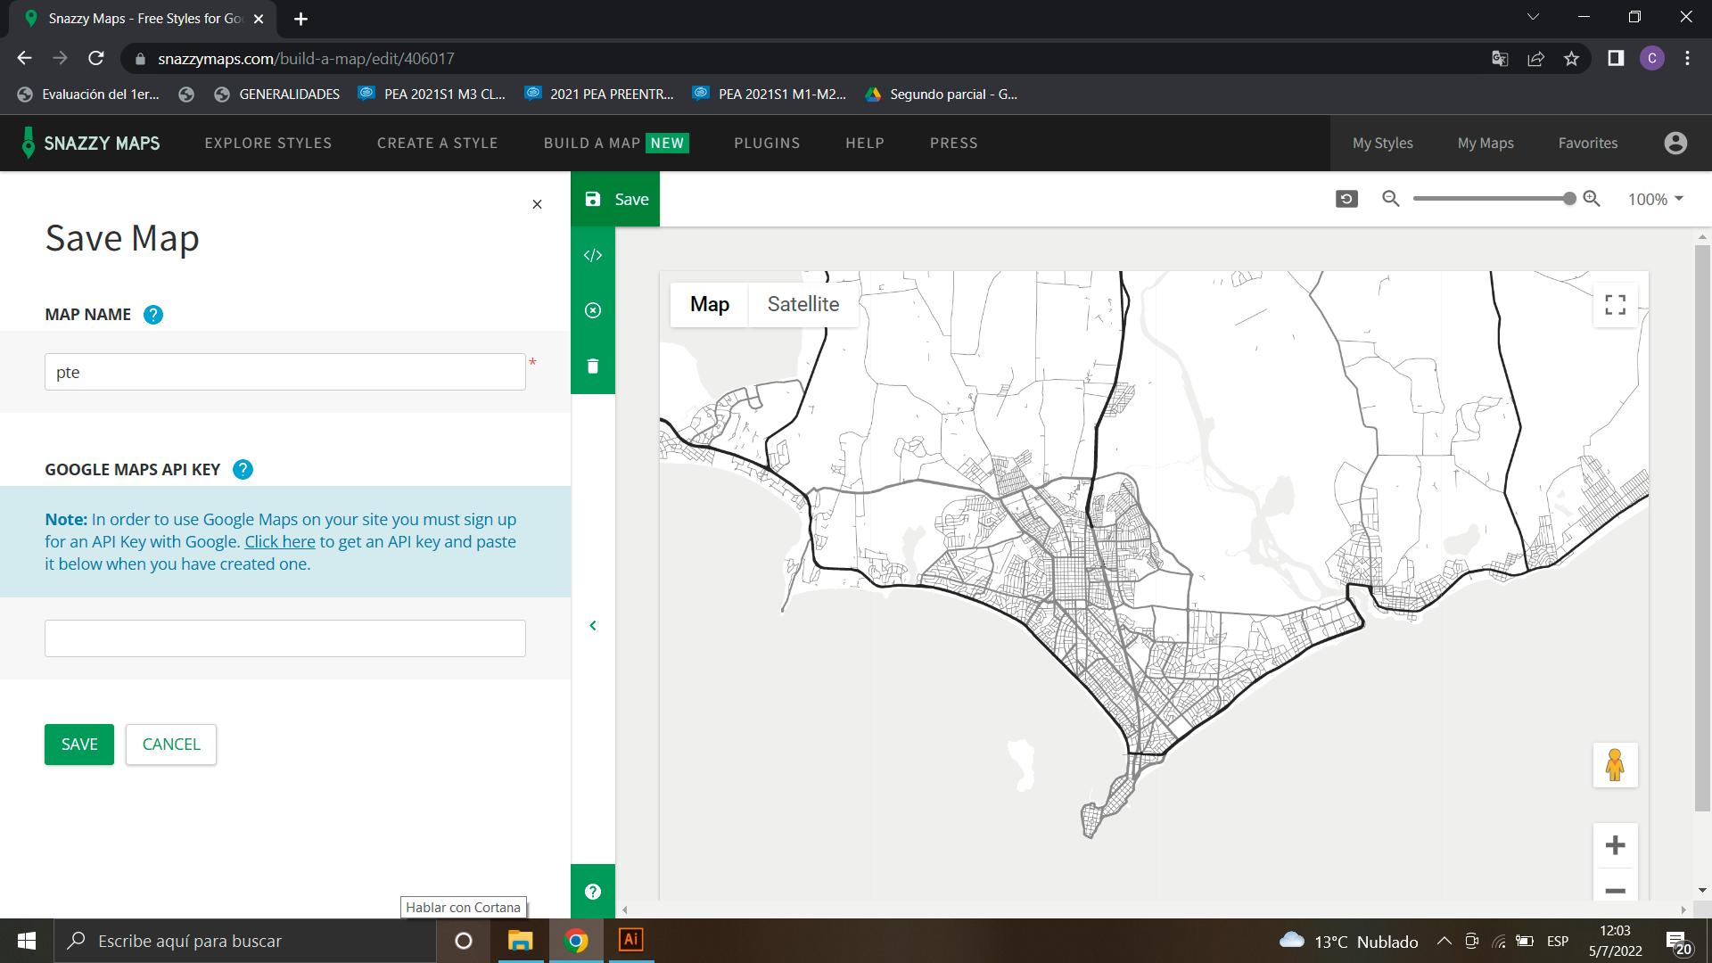Open the 100% zoom level dropdown
1712x963 pixels.
point(1655,199)
